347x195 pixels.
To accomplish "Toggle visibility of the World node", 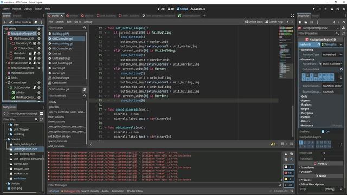I will click(x=39, y=29).
